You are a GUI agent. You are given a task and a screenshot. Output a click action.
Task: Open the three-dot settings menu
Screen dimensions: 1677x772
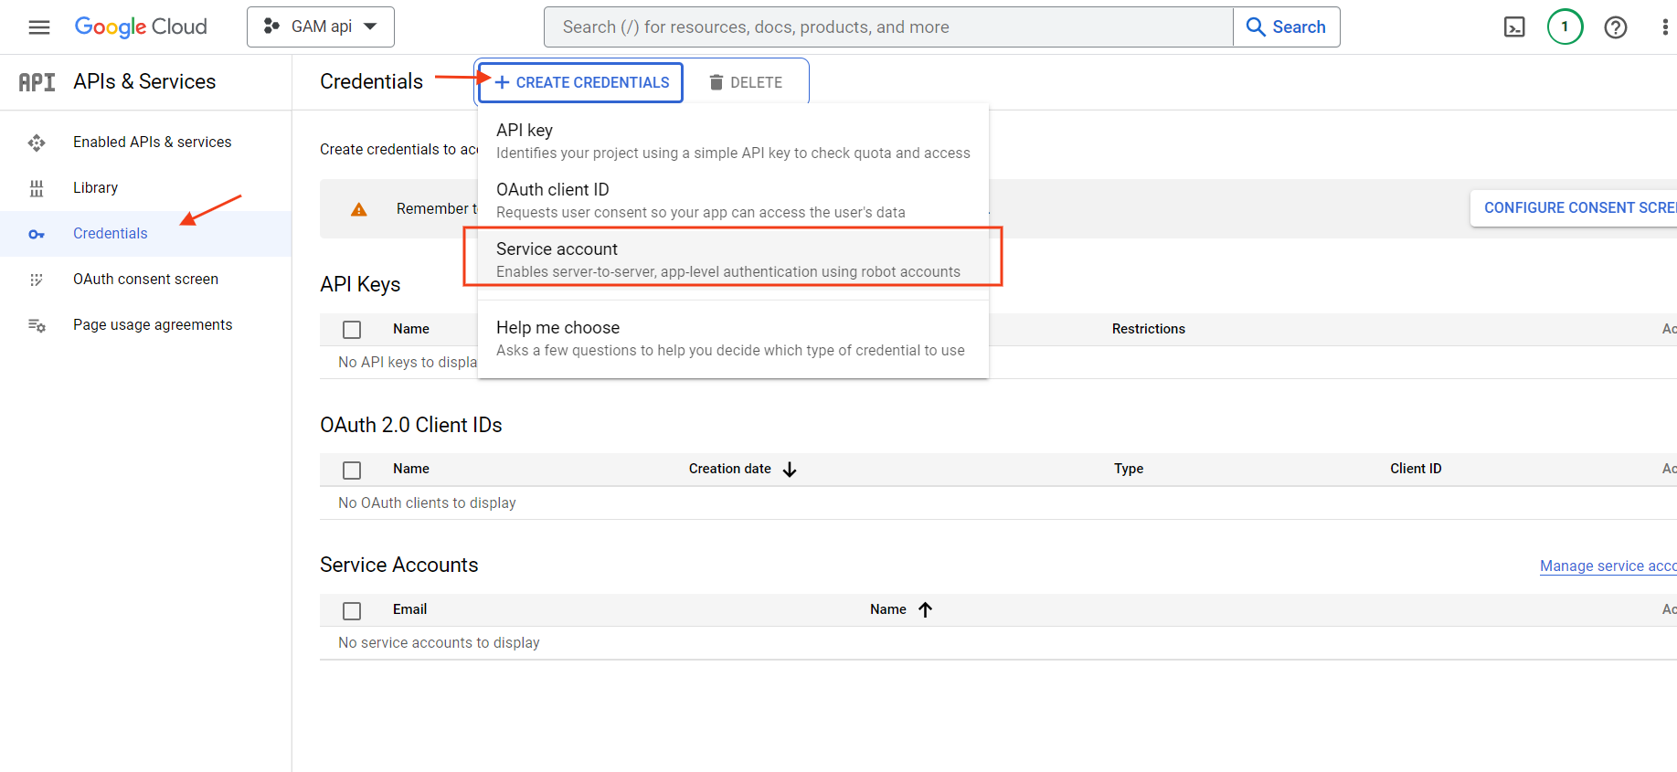pos(1665,27)
